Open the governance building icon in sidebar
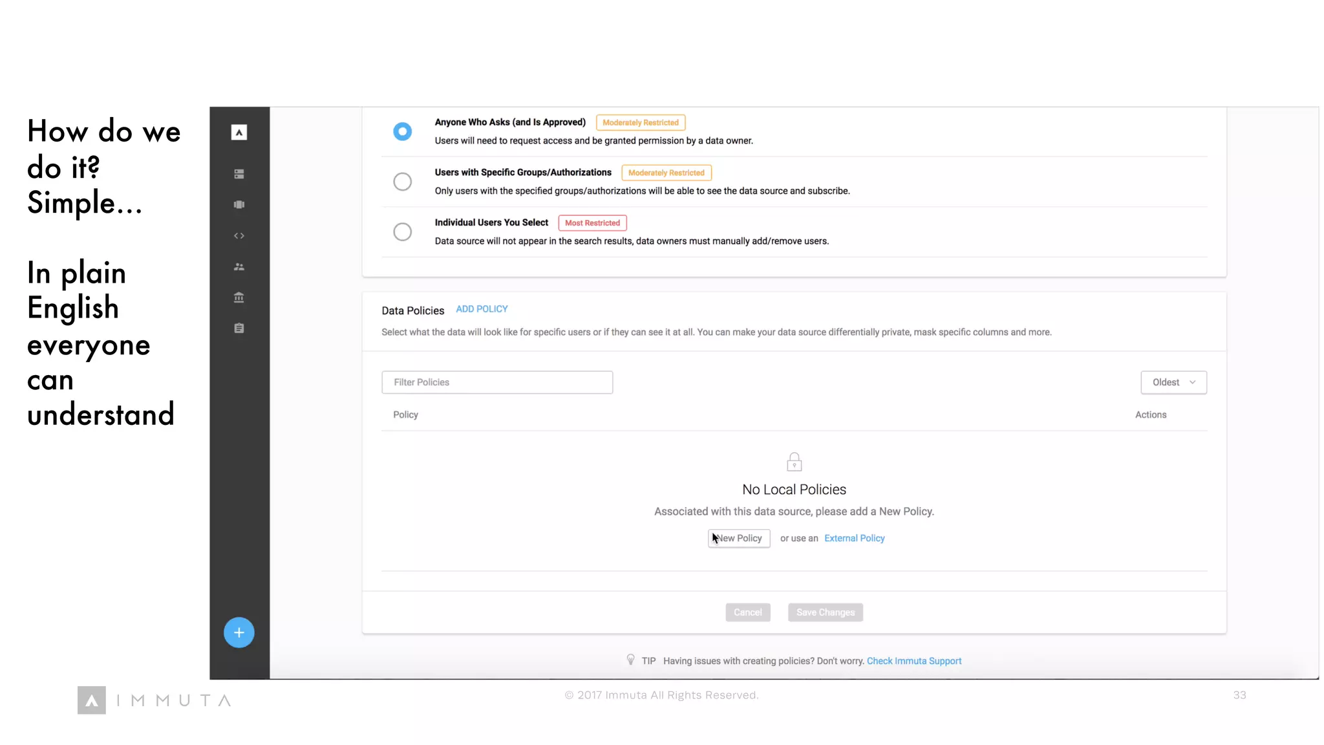 coord(239,297)
